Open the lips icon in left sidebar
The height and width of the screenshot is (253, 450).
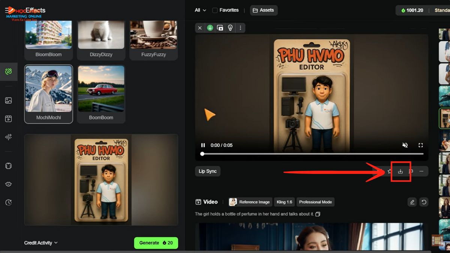pyautogui.click(x=9, y=184)
